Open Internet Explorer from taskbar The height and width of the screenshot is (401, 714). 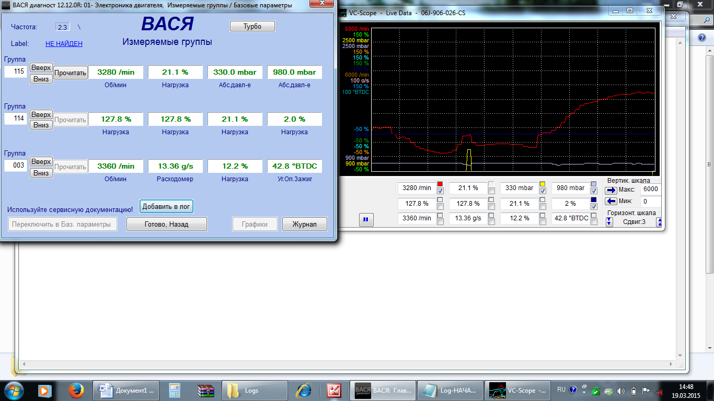point(304,390)
